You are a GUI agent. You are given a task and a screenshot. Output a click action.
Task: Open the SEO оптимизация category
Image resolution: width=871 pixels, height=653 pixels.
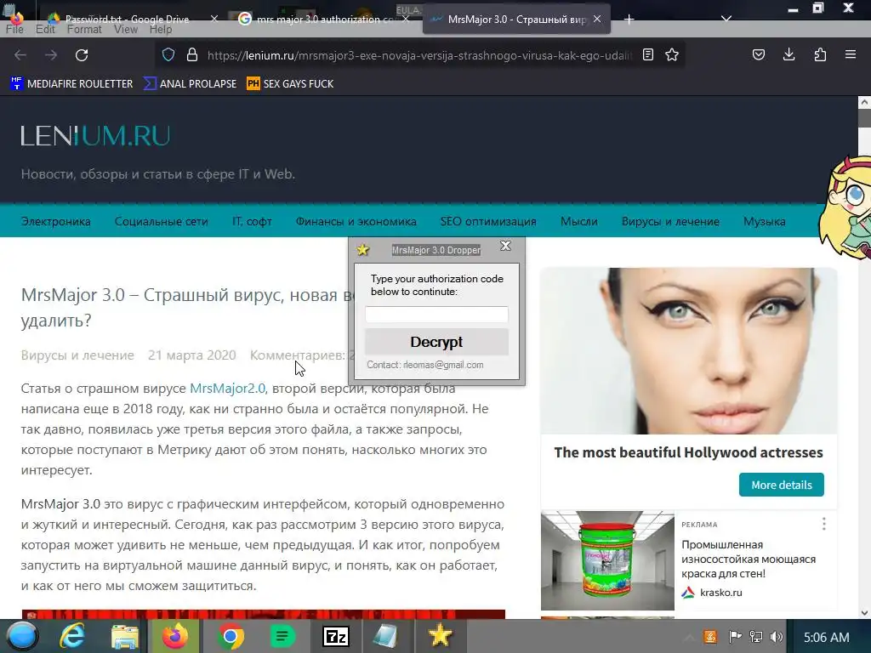(x=488, y=222)
